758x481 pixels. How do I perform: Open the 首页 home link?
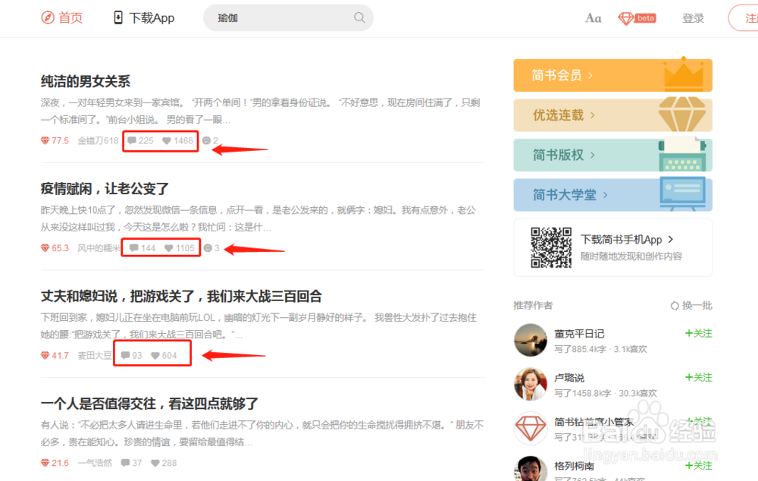62,18
